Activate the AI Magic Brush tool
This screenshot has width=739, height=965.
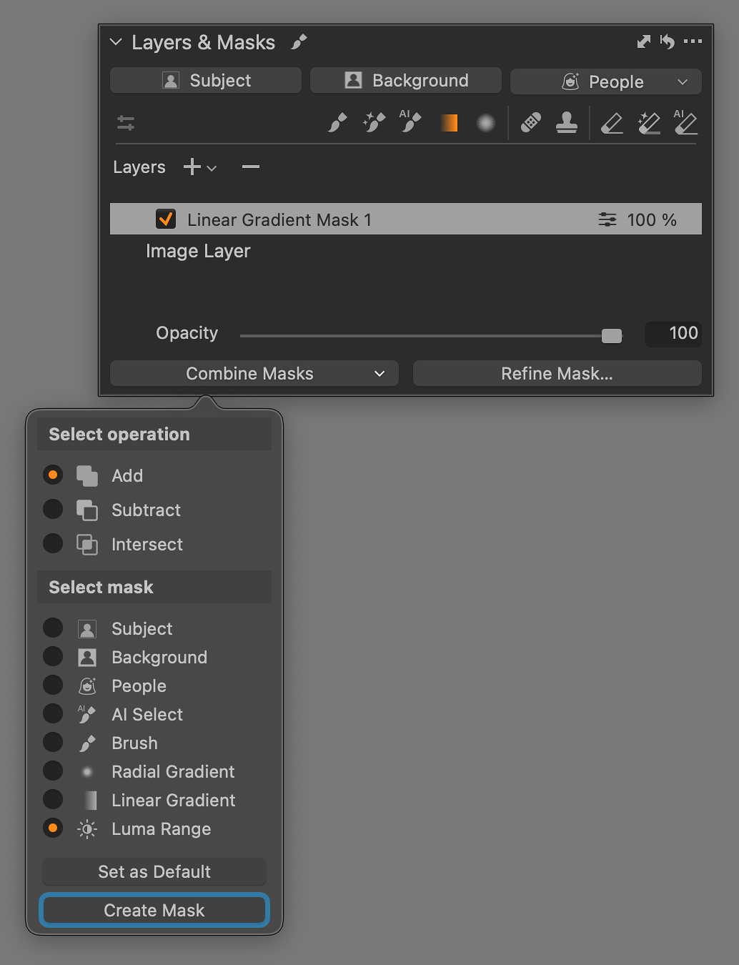click(408, 122)
